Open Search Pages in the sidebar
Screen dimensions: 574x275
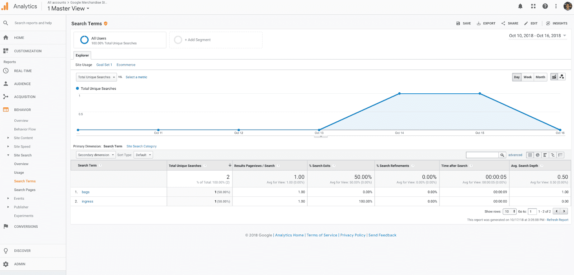click(25, 190)
